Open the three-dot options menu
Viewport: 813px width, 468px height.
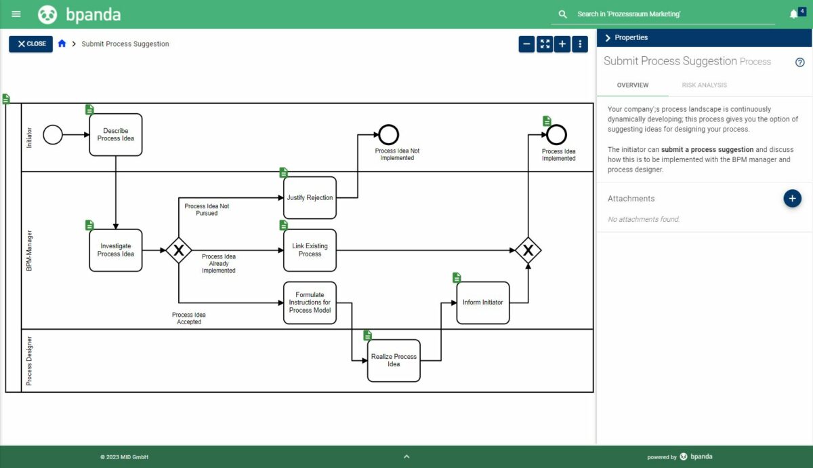579,43
